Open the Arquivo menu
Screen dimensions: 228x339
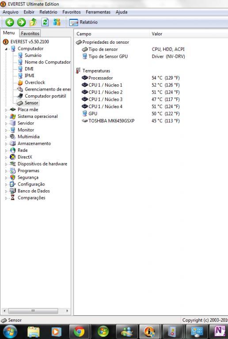point(10,12)
